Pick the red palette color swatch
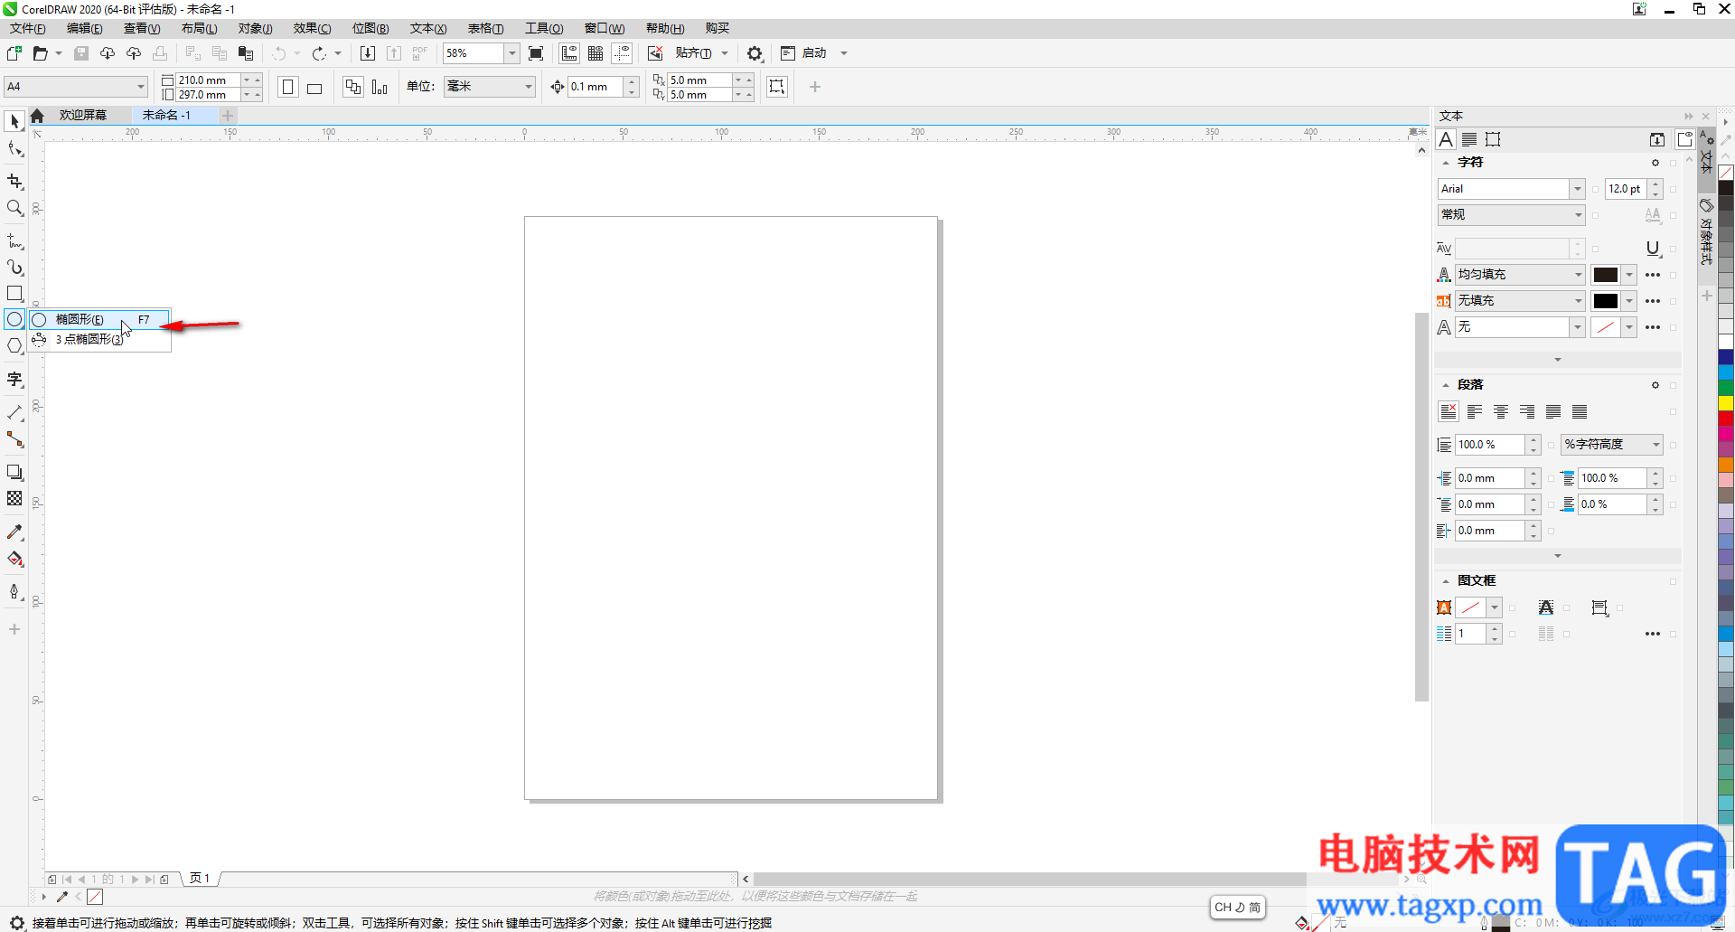 tap(1726, 419)
